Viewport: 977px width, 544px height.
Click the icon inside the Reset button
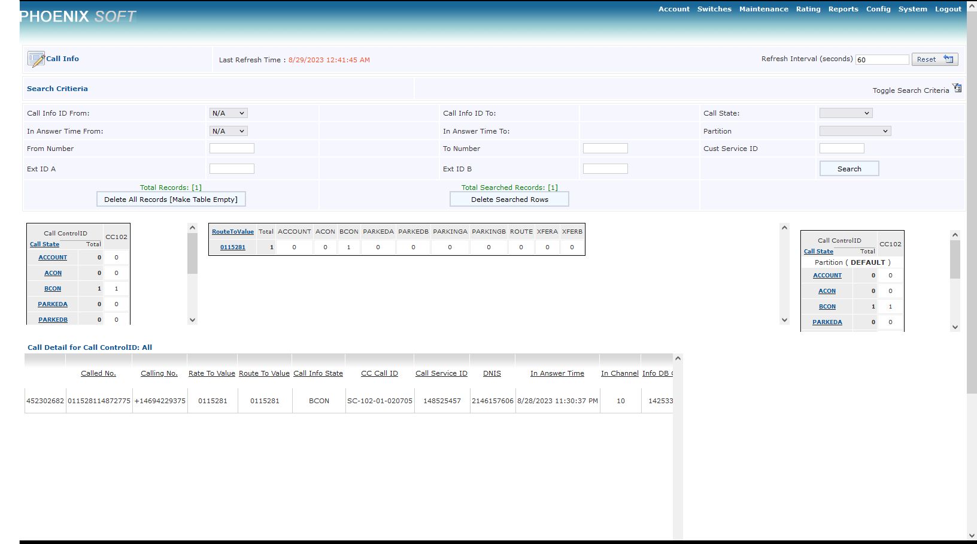point(948,59)
